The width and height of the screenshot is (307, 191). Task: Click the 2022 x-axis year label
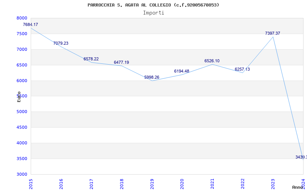coord(243,184)
